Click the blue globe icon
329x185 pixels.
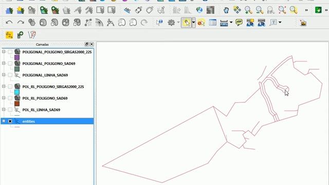click(x=199, y=10)
